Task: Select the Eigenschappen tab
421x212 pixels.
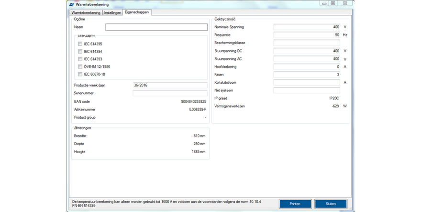Action: [137, 12]
